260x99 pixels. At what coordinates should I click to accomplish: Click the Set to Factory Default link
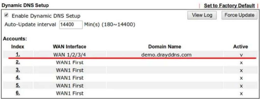coord(229,5)
